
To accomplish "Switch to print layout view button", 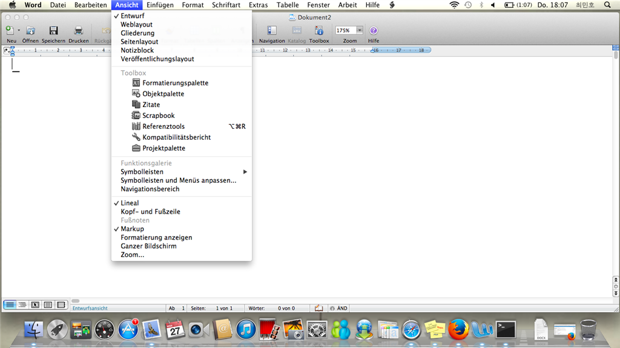I will click(x=48, y=304).
